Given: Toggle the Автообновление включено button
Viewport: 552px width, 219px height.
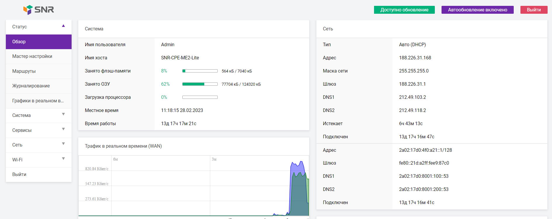Looking at the screenshot, I should click(x=477, y=10).
